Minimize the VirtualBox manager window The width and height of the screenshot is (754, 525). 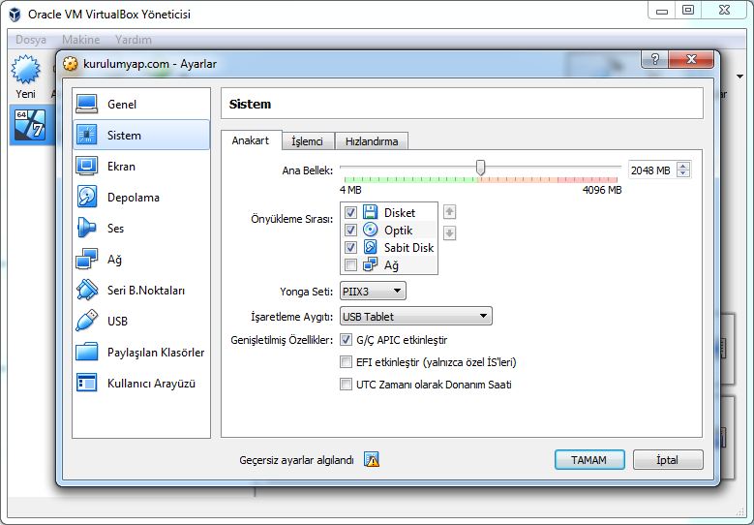tap(662, 10)
